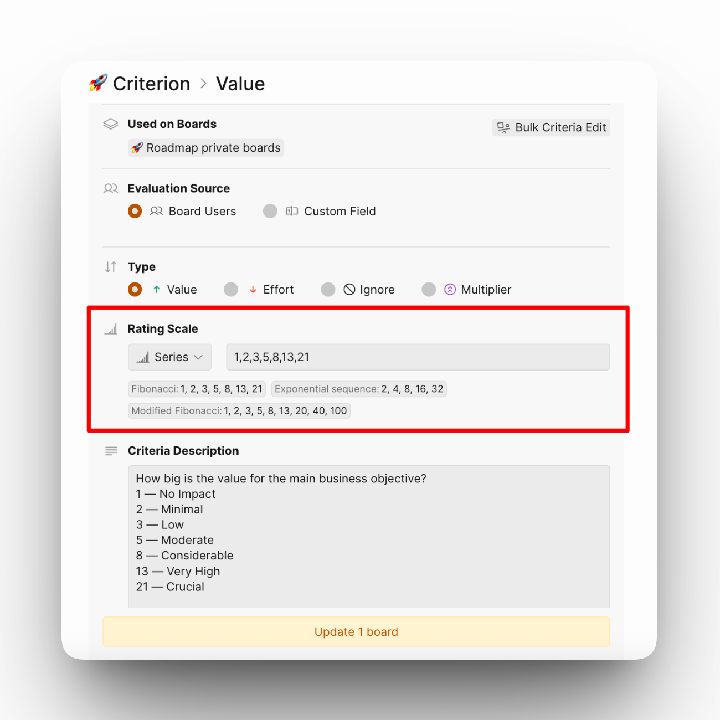
Task: Select the Value type radio button
Action: click(x=135, y=290)
